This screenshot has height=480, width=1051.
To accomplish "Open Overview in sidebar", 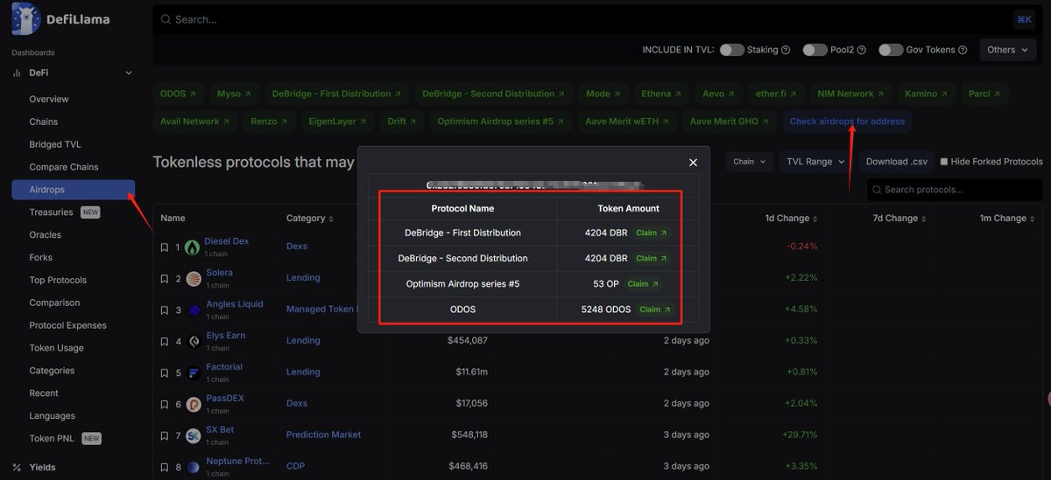I will coord(49,99).
